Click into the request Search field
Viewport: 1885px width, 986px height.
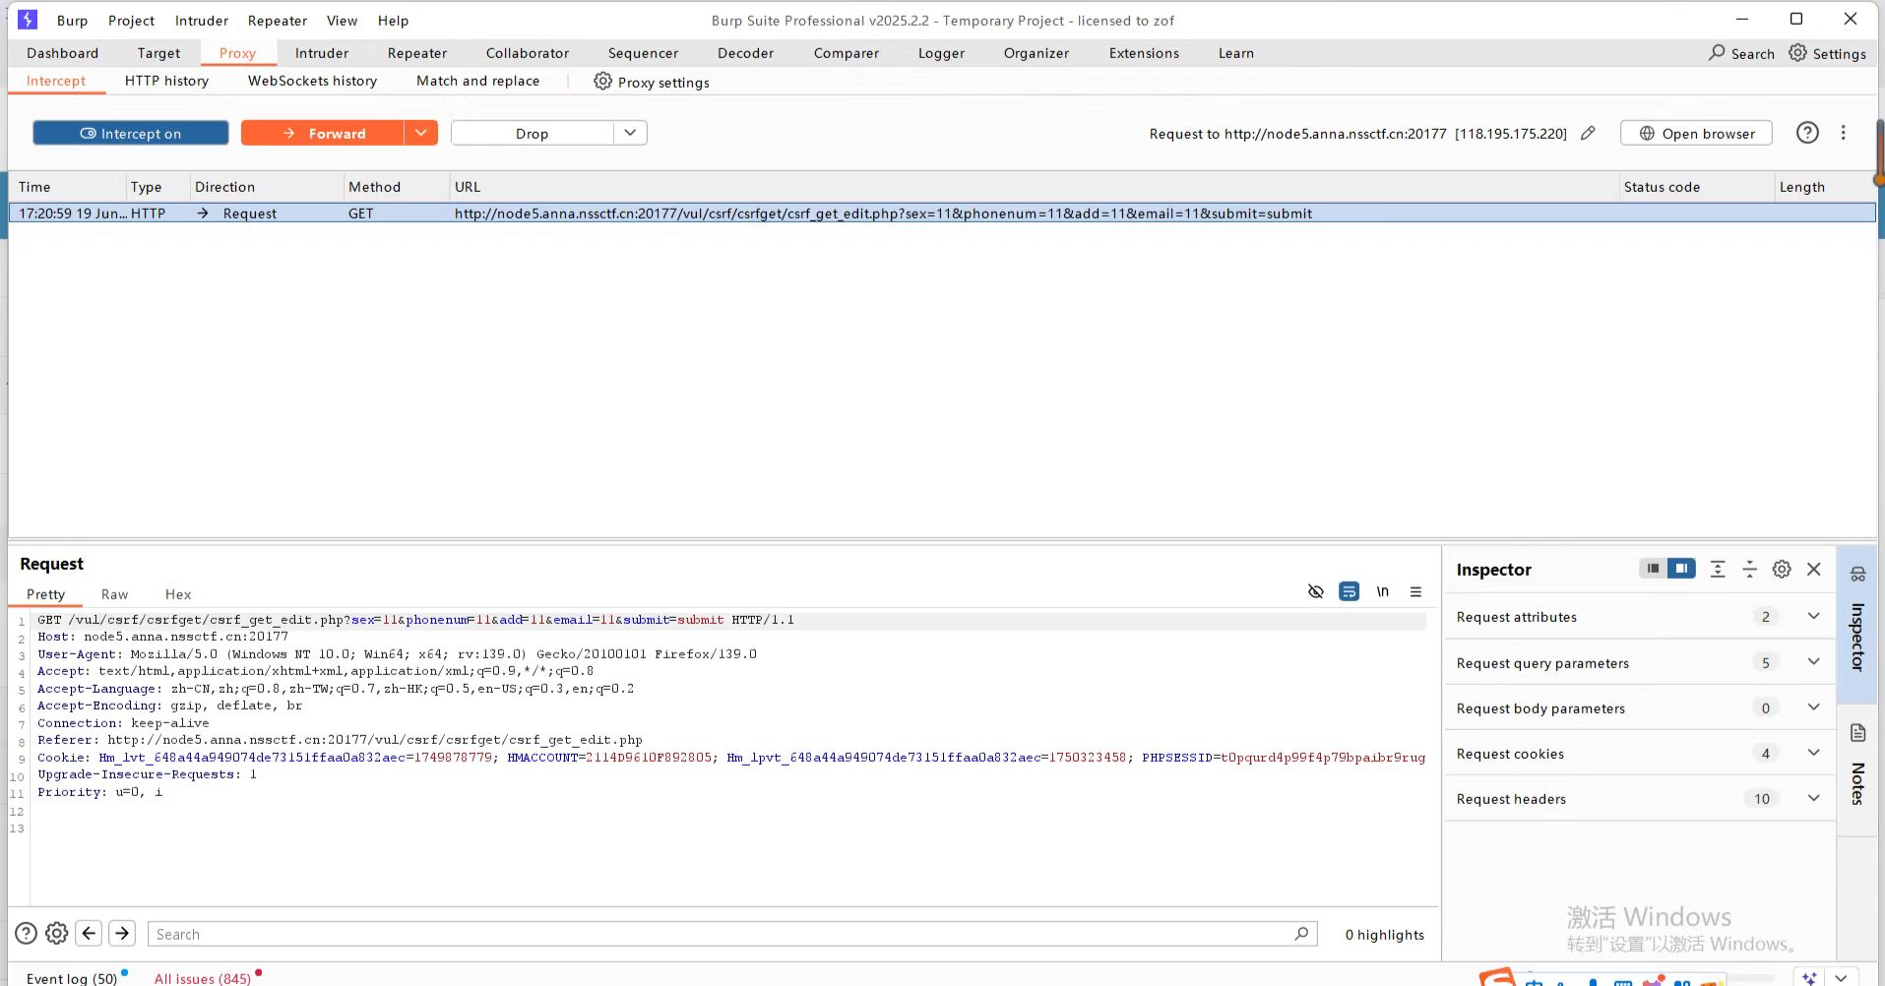pos(732,934)
